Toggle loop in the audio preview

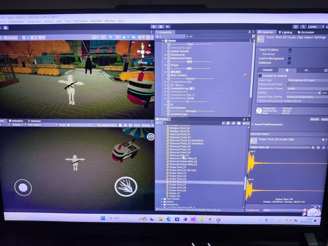(324, 147)
